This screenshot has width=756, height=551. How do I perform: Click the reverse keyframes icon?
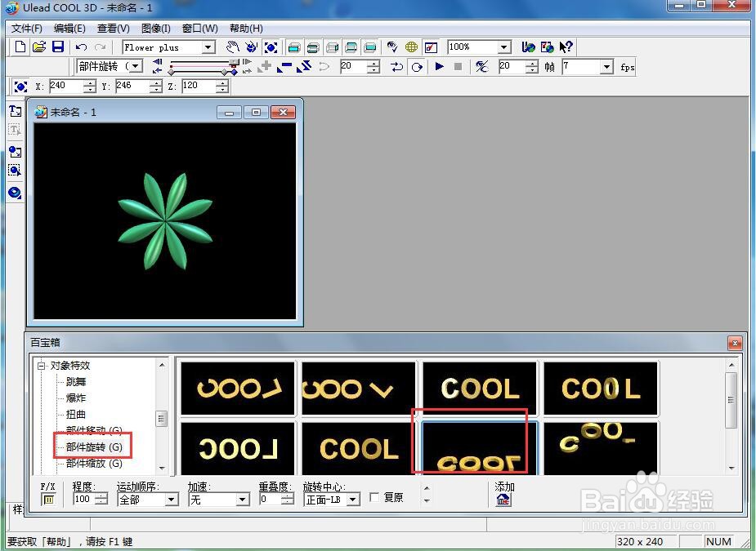coord(304,66)
